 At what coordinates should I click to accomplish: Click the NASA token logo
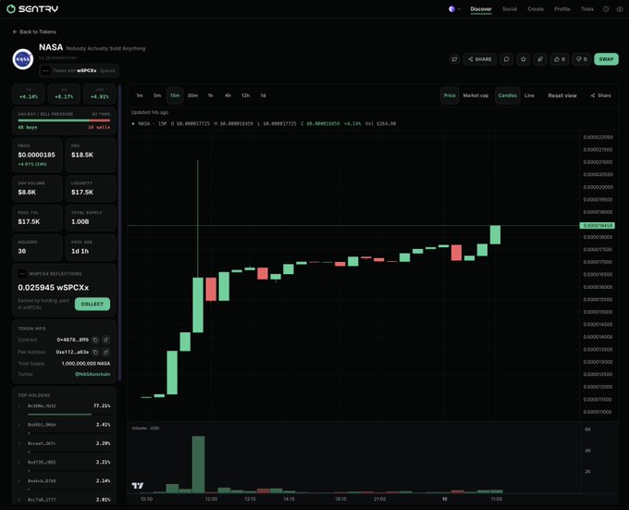point(23,59)
